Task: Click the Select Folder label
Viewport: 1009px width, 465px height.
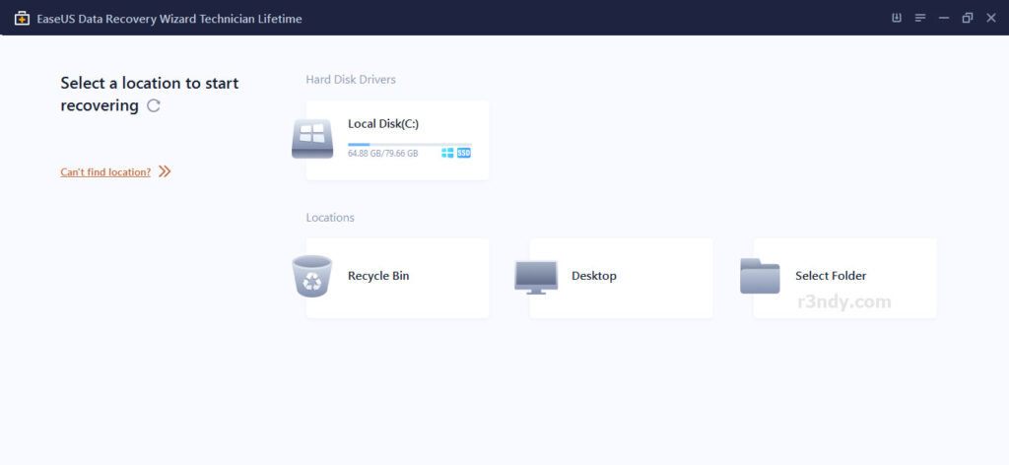Action: click(x=831, y=276)
